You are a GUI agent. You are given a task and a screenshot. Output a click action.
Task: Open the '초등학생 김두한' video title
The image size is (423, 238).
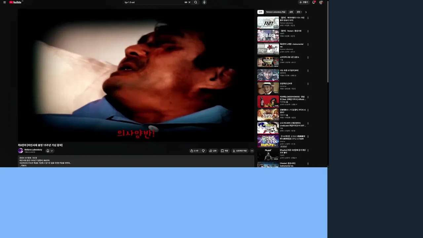tap(286, 84)
